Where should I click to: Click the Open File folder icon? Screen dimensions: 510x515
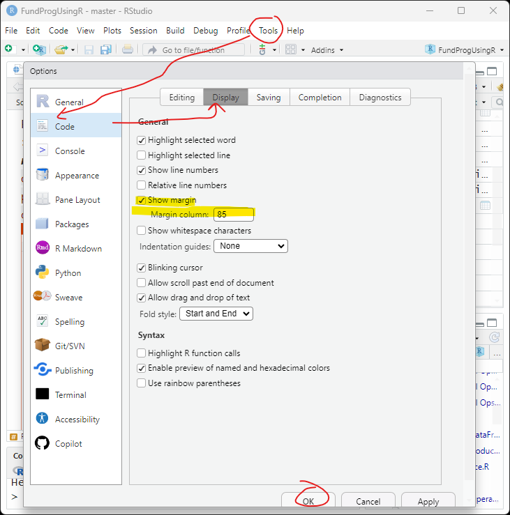[x=61, y=49]
